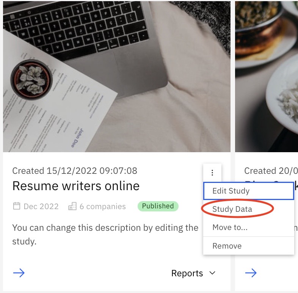
Task: Click the Dec 2022 date label
Action: (41, 206)
